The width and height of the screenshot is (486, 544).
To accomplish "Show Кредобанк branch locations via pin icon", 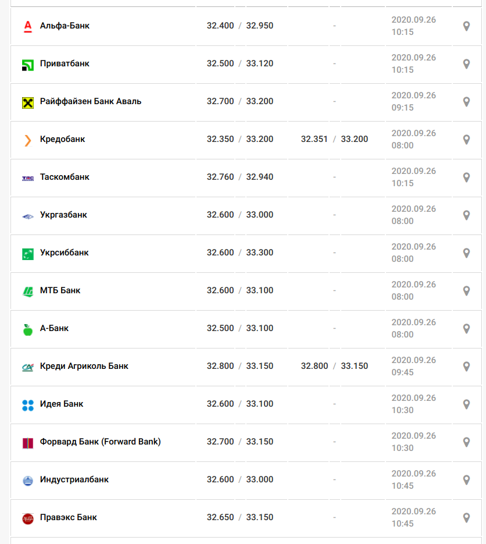I will pos(467,140).
